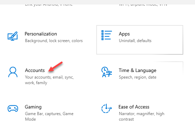Open the Gaming controller icon
Screen dimensions: 195x129
pos(13,108)
